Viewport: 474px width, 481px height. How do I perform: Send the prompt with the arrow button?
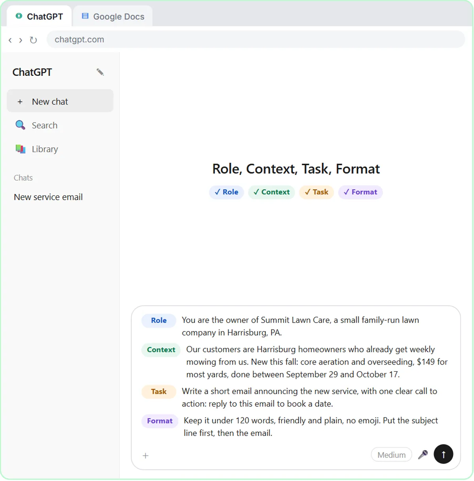443,454
